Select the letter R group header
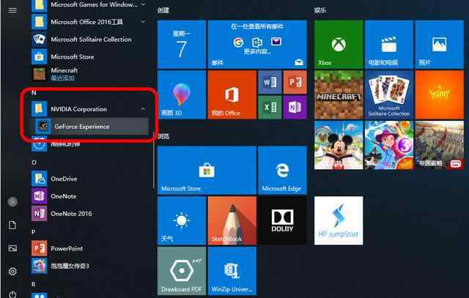Image resolution: width=469 pixels, height=298 pixels. 34,284
